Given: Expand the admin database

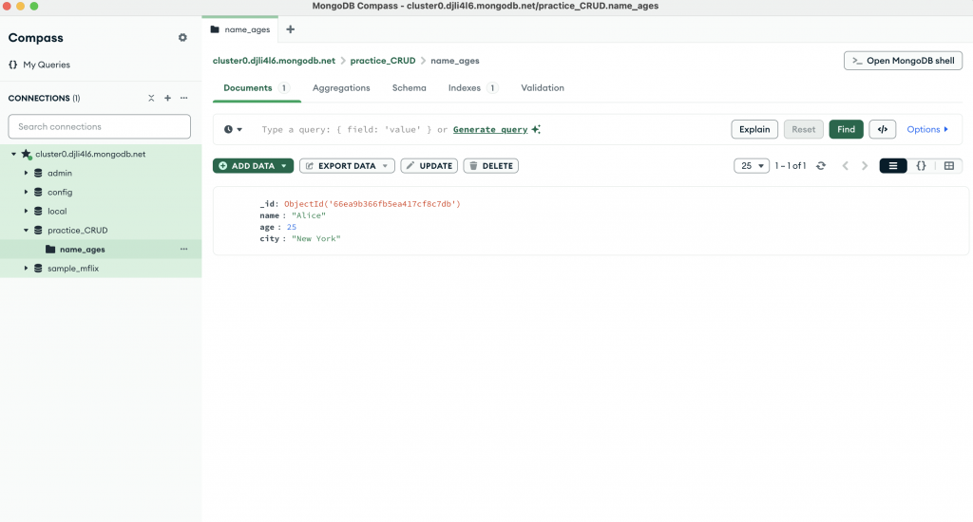Looking at the screenshot, I should click(26, 173).
